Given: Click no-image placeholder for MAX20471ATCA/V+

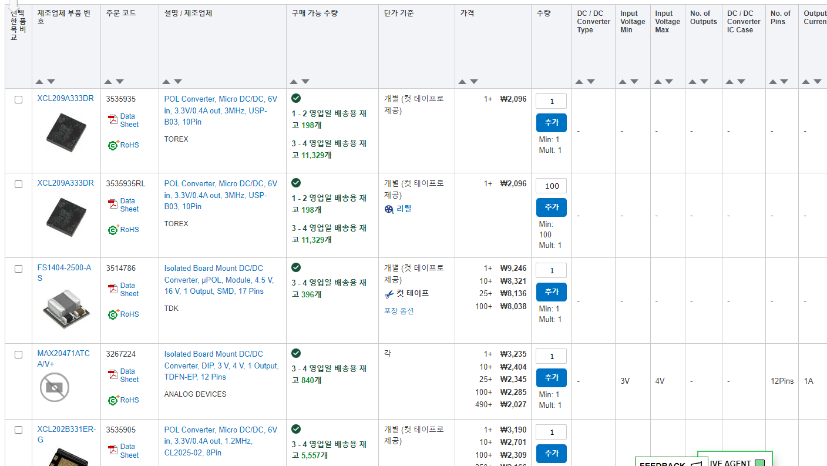Looking at the screenshot, I should [55, 387].
